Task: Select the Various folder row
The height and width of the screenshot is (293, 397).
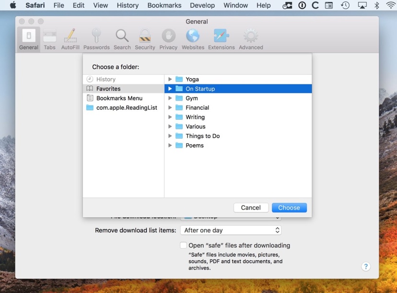Action: [238, 127]
